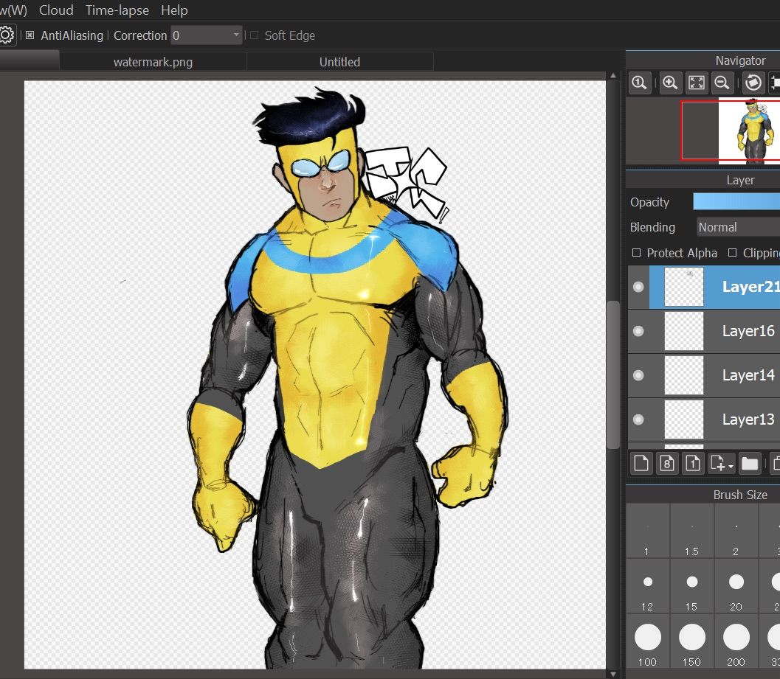Click the zoom 100% icon in Navigator
Screen dimensions: 780x679
pyautogui.click(x=640, y=83)
